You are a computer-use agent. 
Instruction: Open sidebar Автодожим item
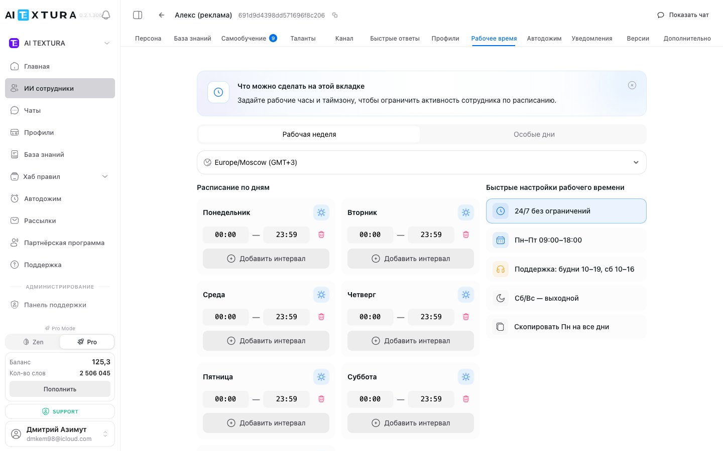[x=60, y=198]
